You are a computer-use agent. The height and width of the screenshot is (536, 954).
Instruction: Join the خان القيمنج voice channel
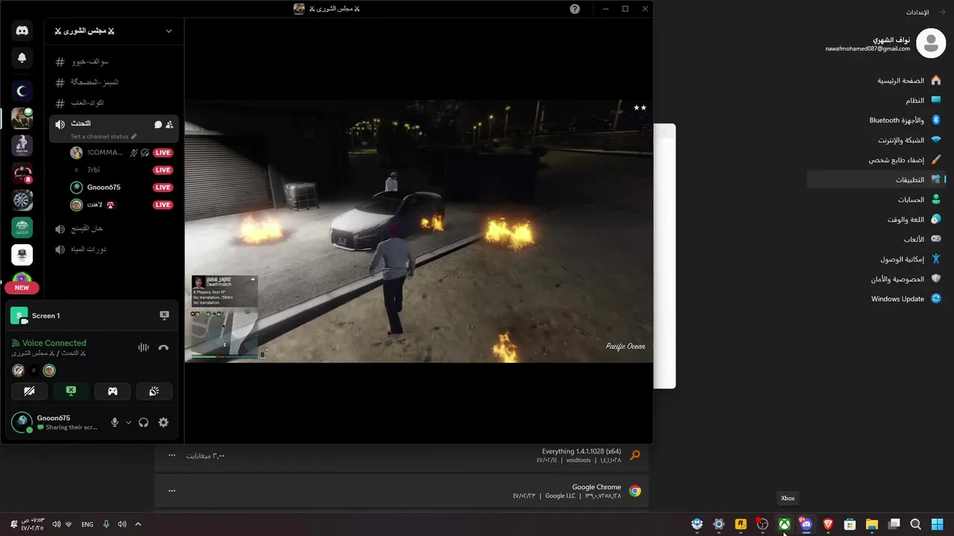point(114,229)
